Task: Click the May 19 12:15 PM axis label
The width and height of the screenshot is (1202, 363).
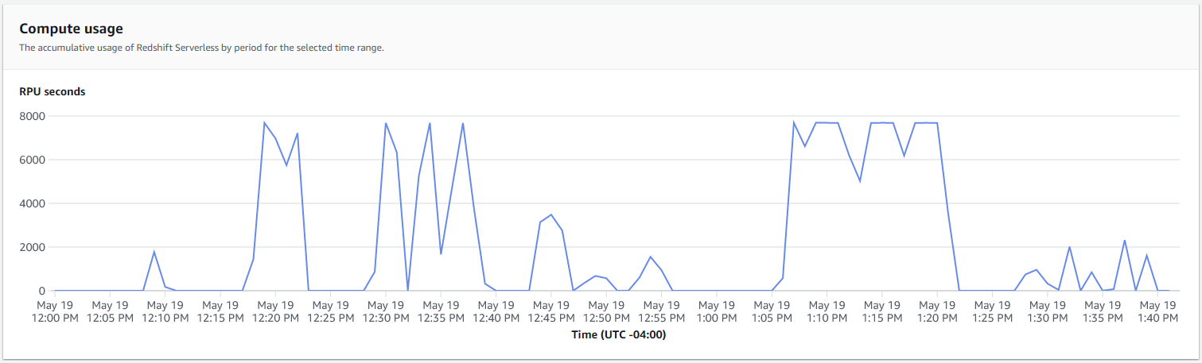Action: tap(220, 311)
